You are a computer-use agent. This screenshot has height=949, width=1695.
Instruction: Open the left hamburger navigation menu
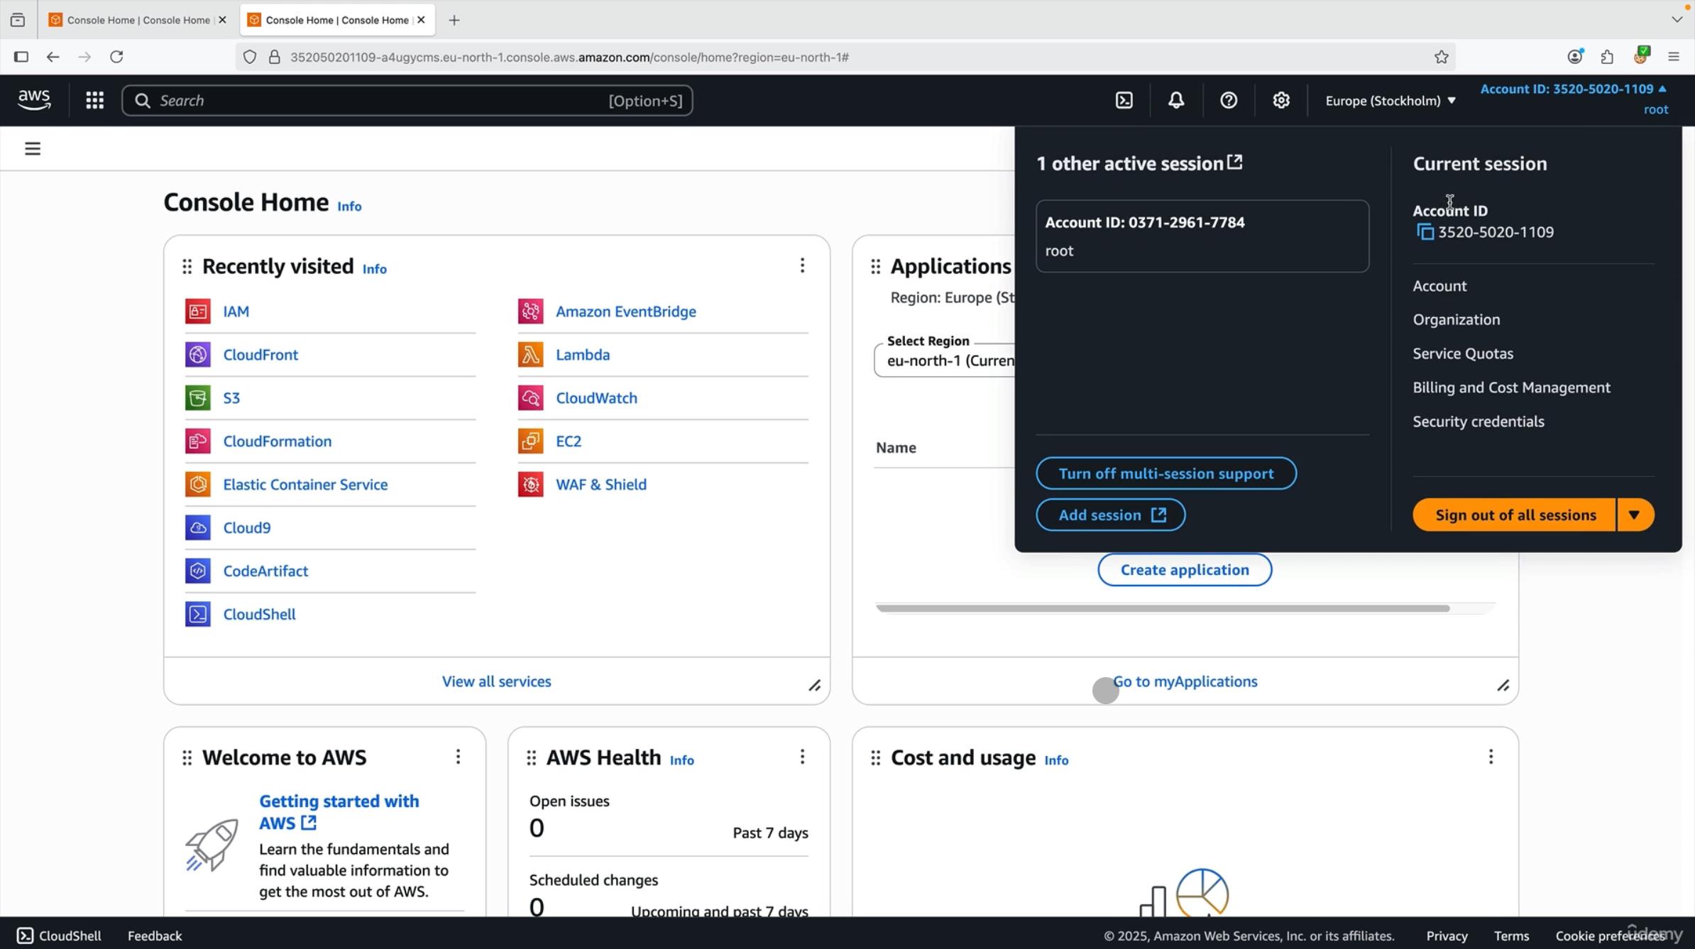[x=33, y=148]
